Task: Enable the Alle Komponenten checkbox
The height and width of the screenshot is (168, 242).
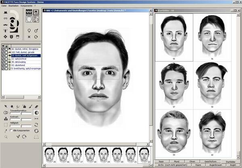Action: (x=11, y=130)
